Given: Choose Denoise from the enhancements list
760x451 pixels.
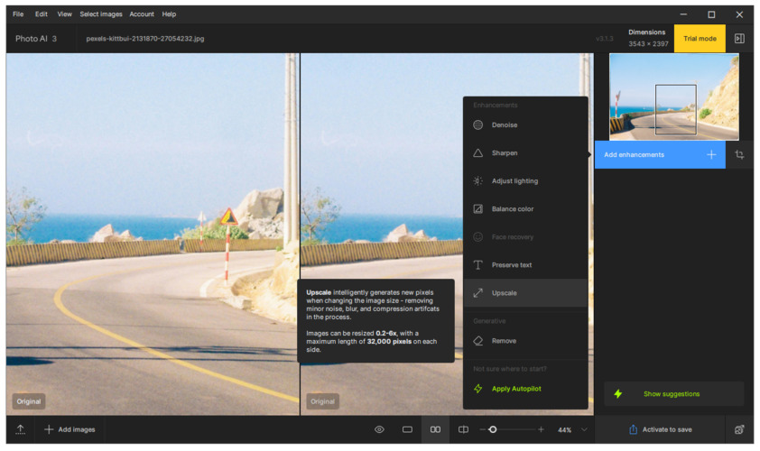Looking at the screenshot, I should click(x=505, y=125).
